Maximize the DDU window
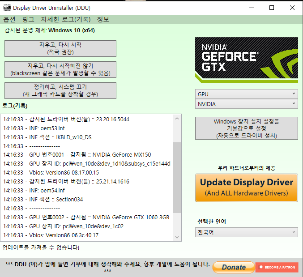 (272, 8)
